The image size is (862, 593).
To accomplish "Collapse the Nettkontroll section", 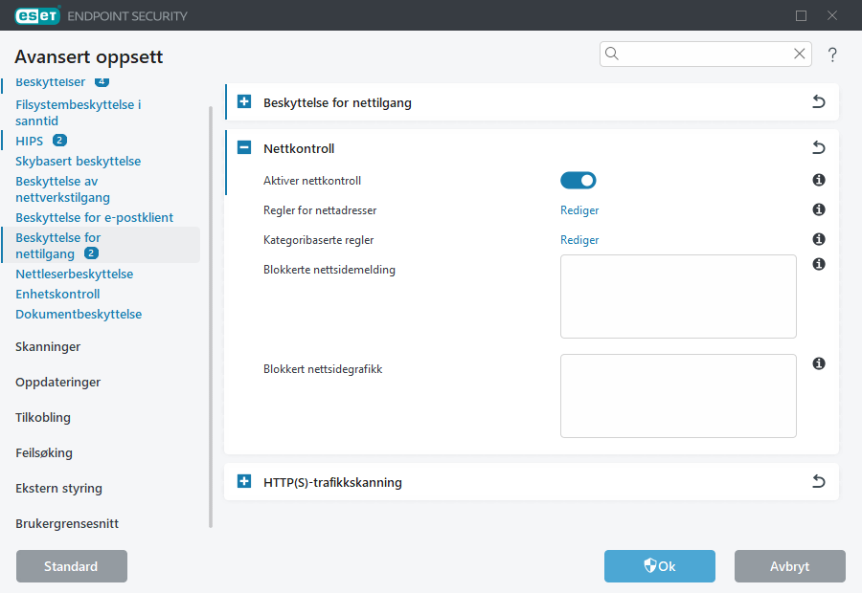I will tap(244, 147).
